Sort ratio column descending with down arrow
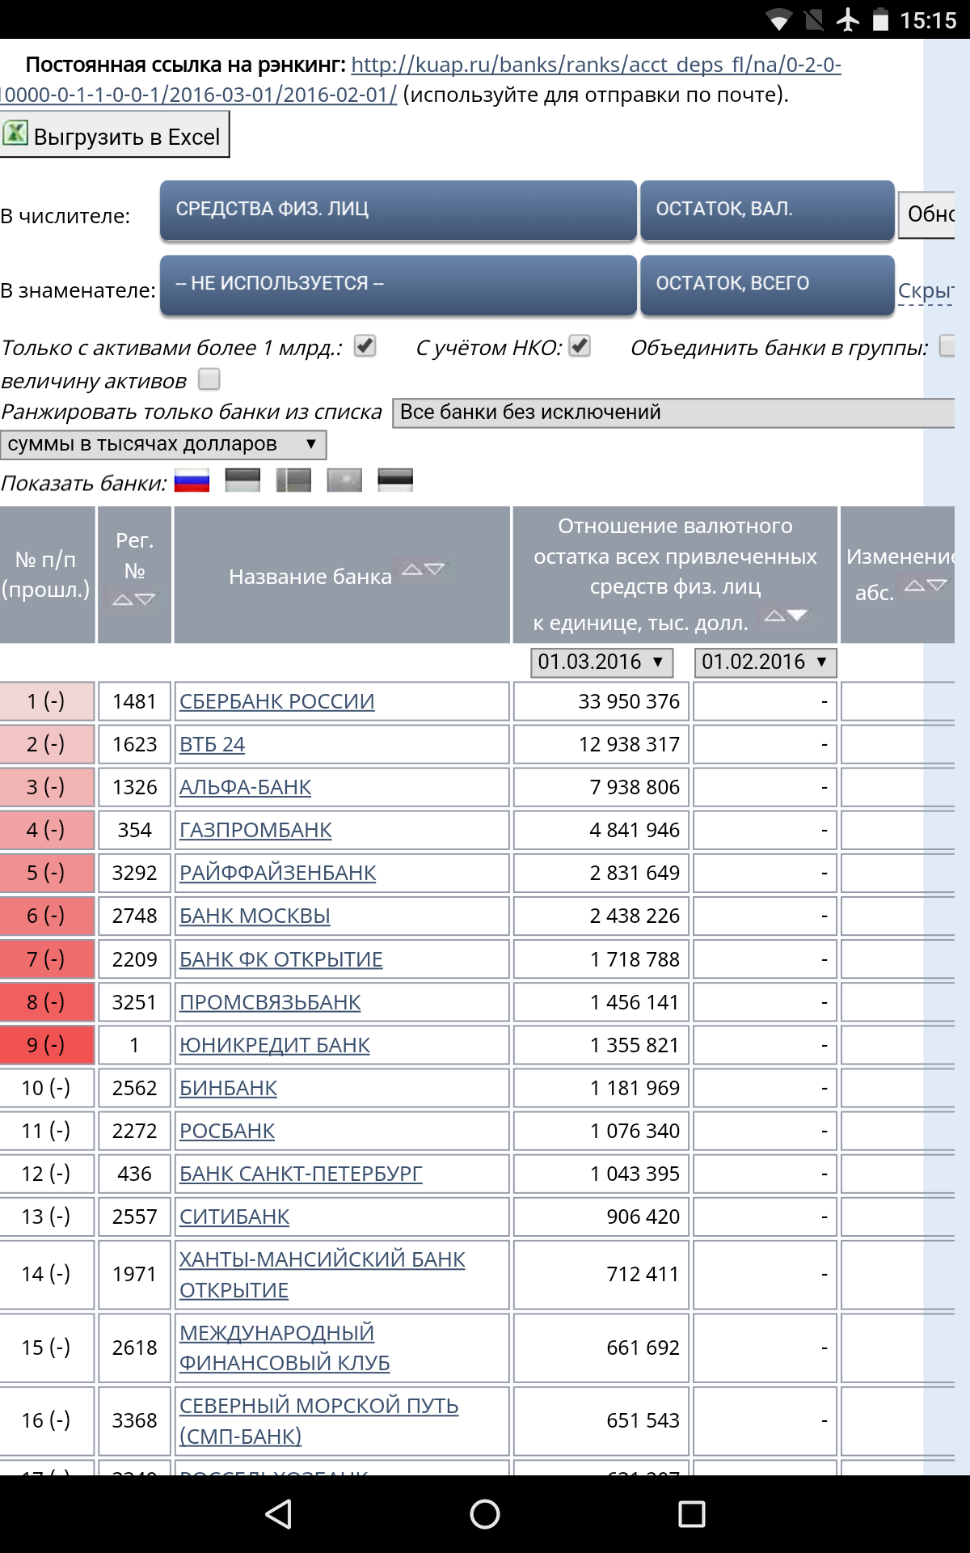The width and height of the screenshot is (970, 1553). (x=797, y=616)
